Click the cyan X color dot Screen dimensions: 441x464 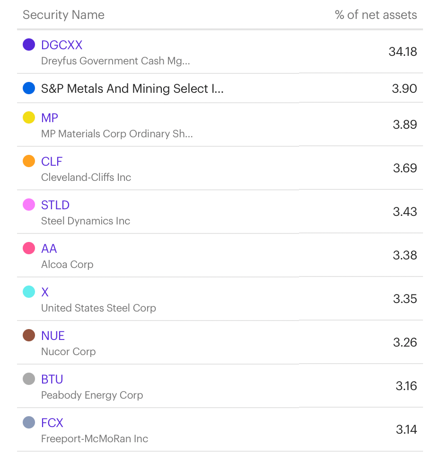tap(29, 292)
